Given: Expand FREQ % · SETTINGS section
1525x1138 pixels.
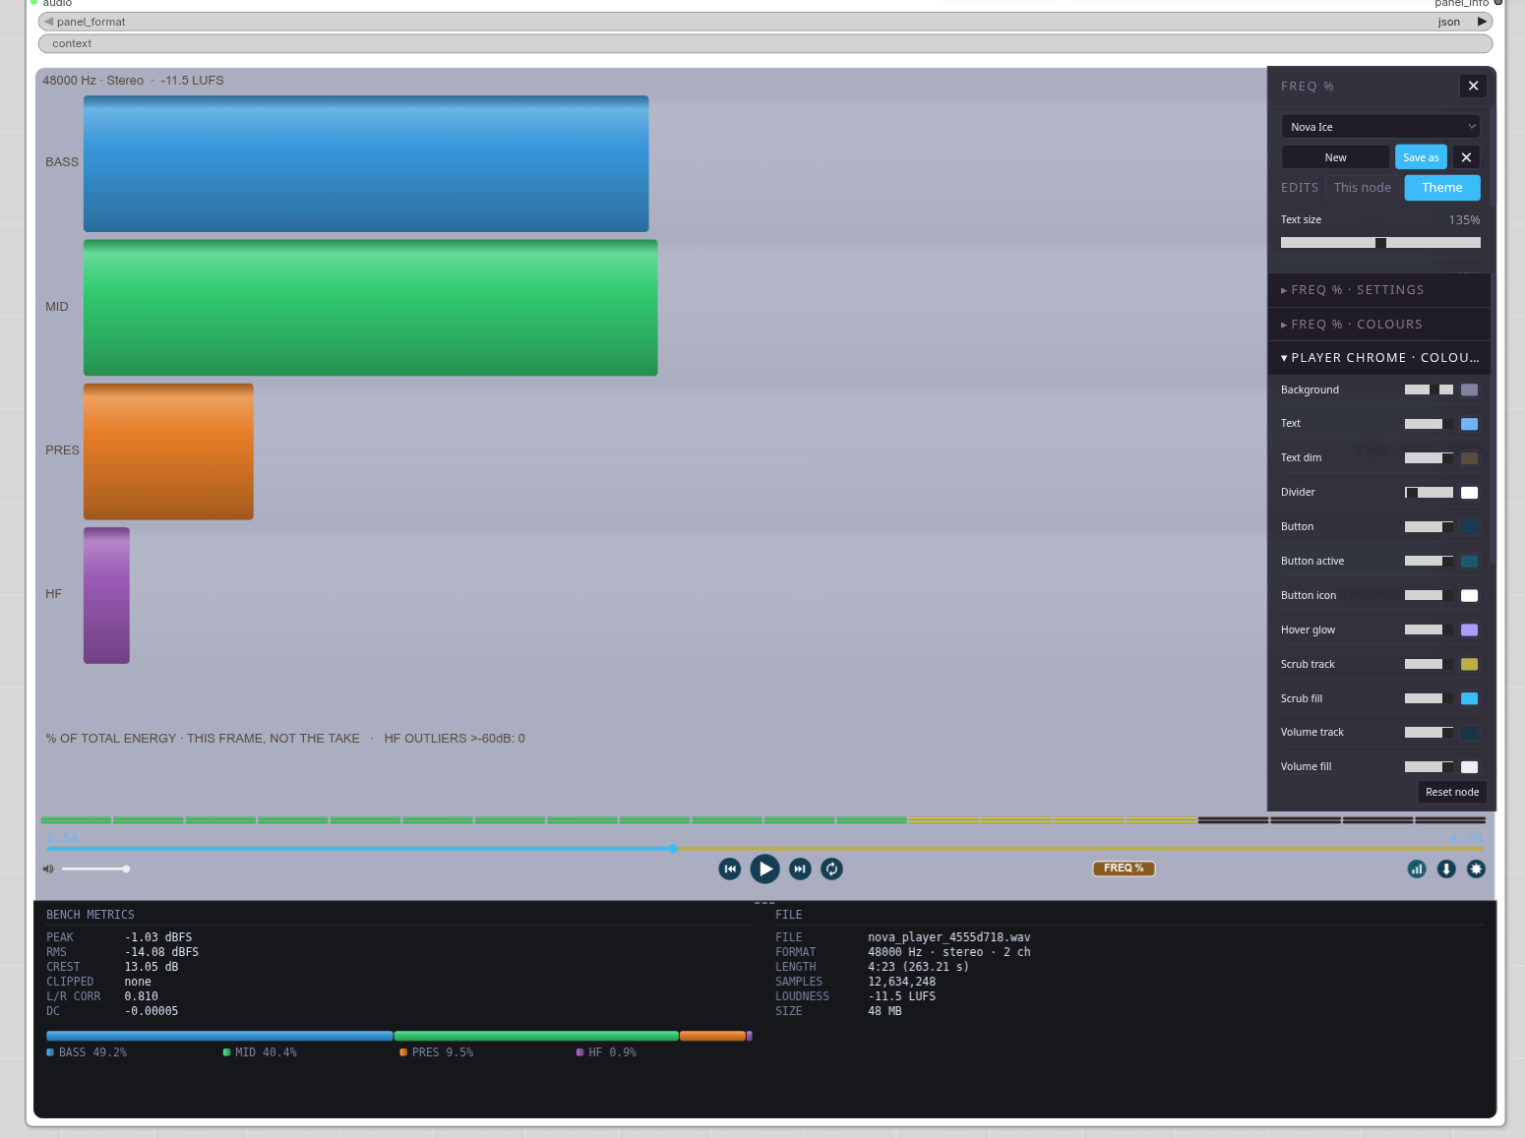Looking at the screenshot, I should click(1379, 290).
